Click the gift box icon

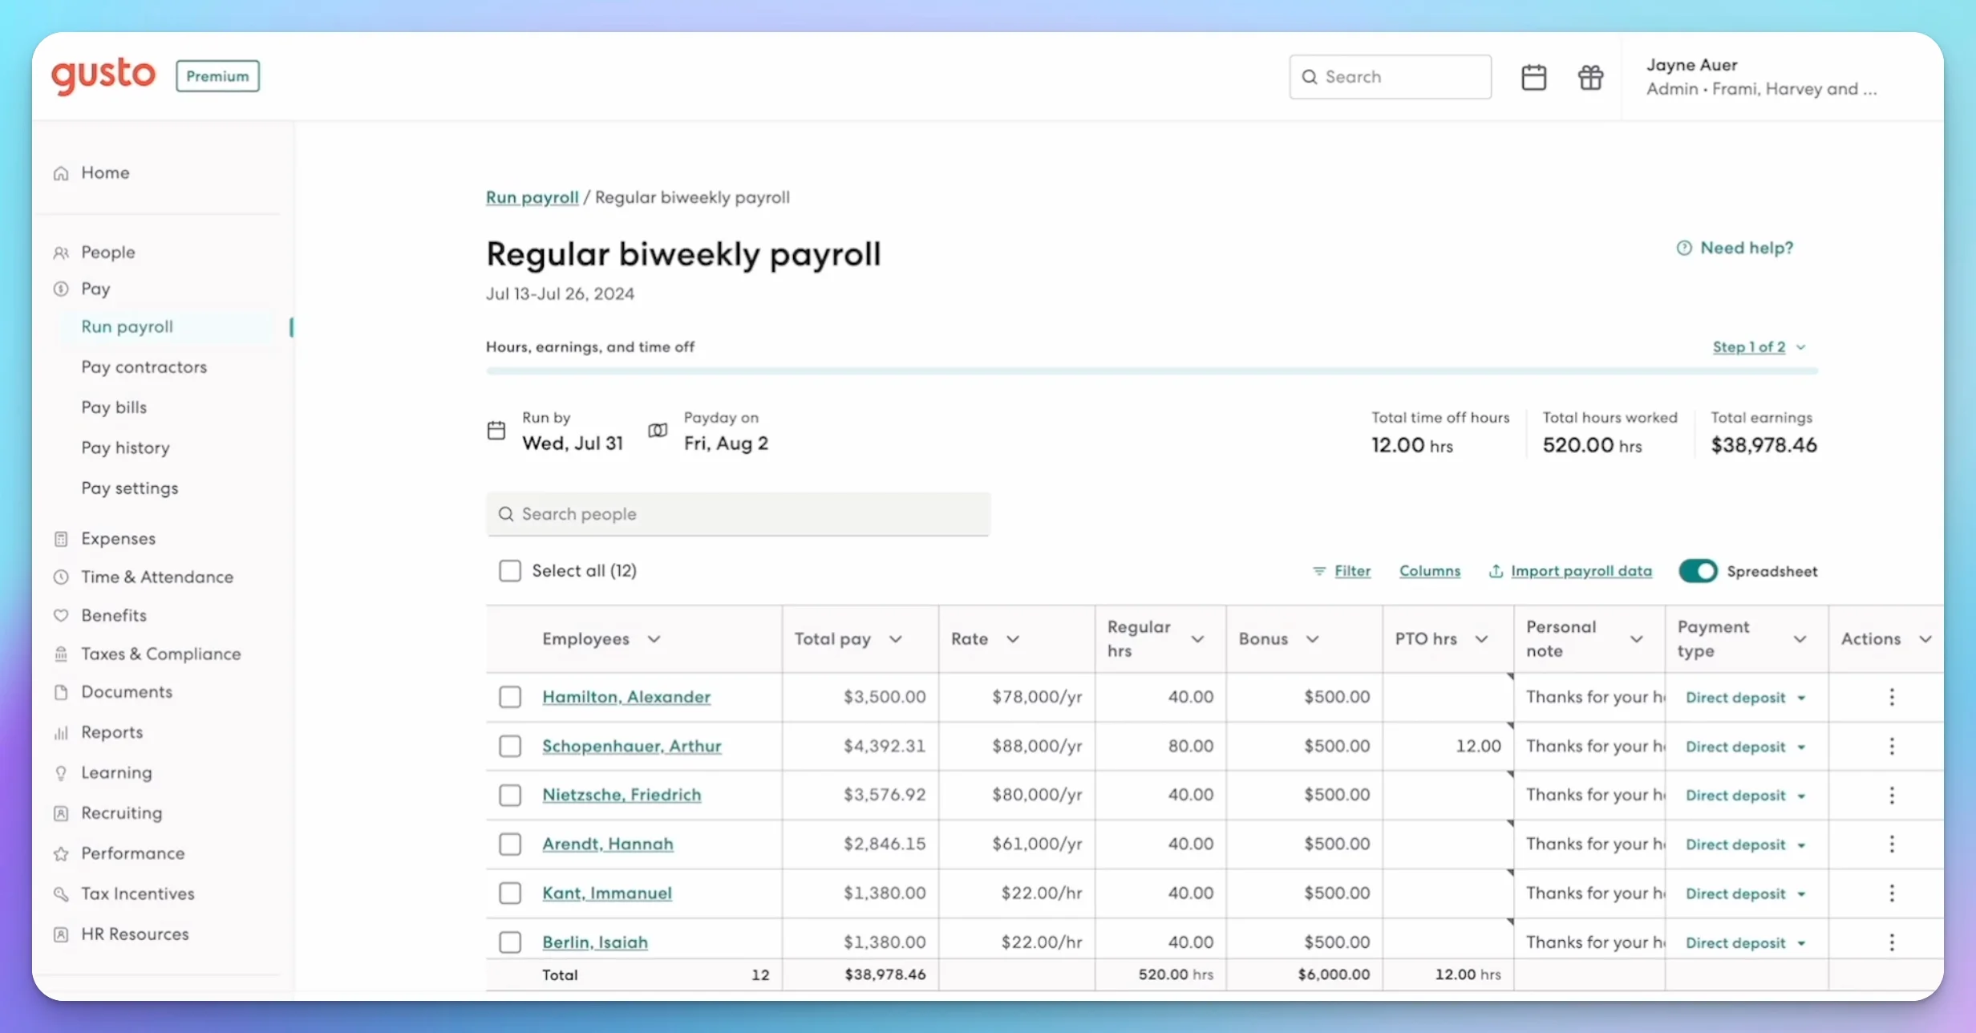(1590, 77)
